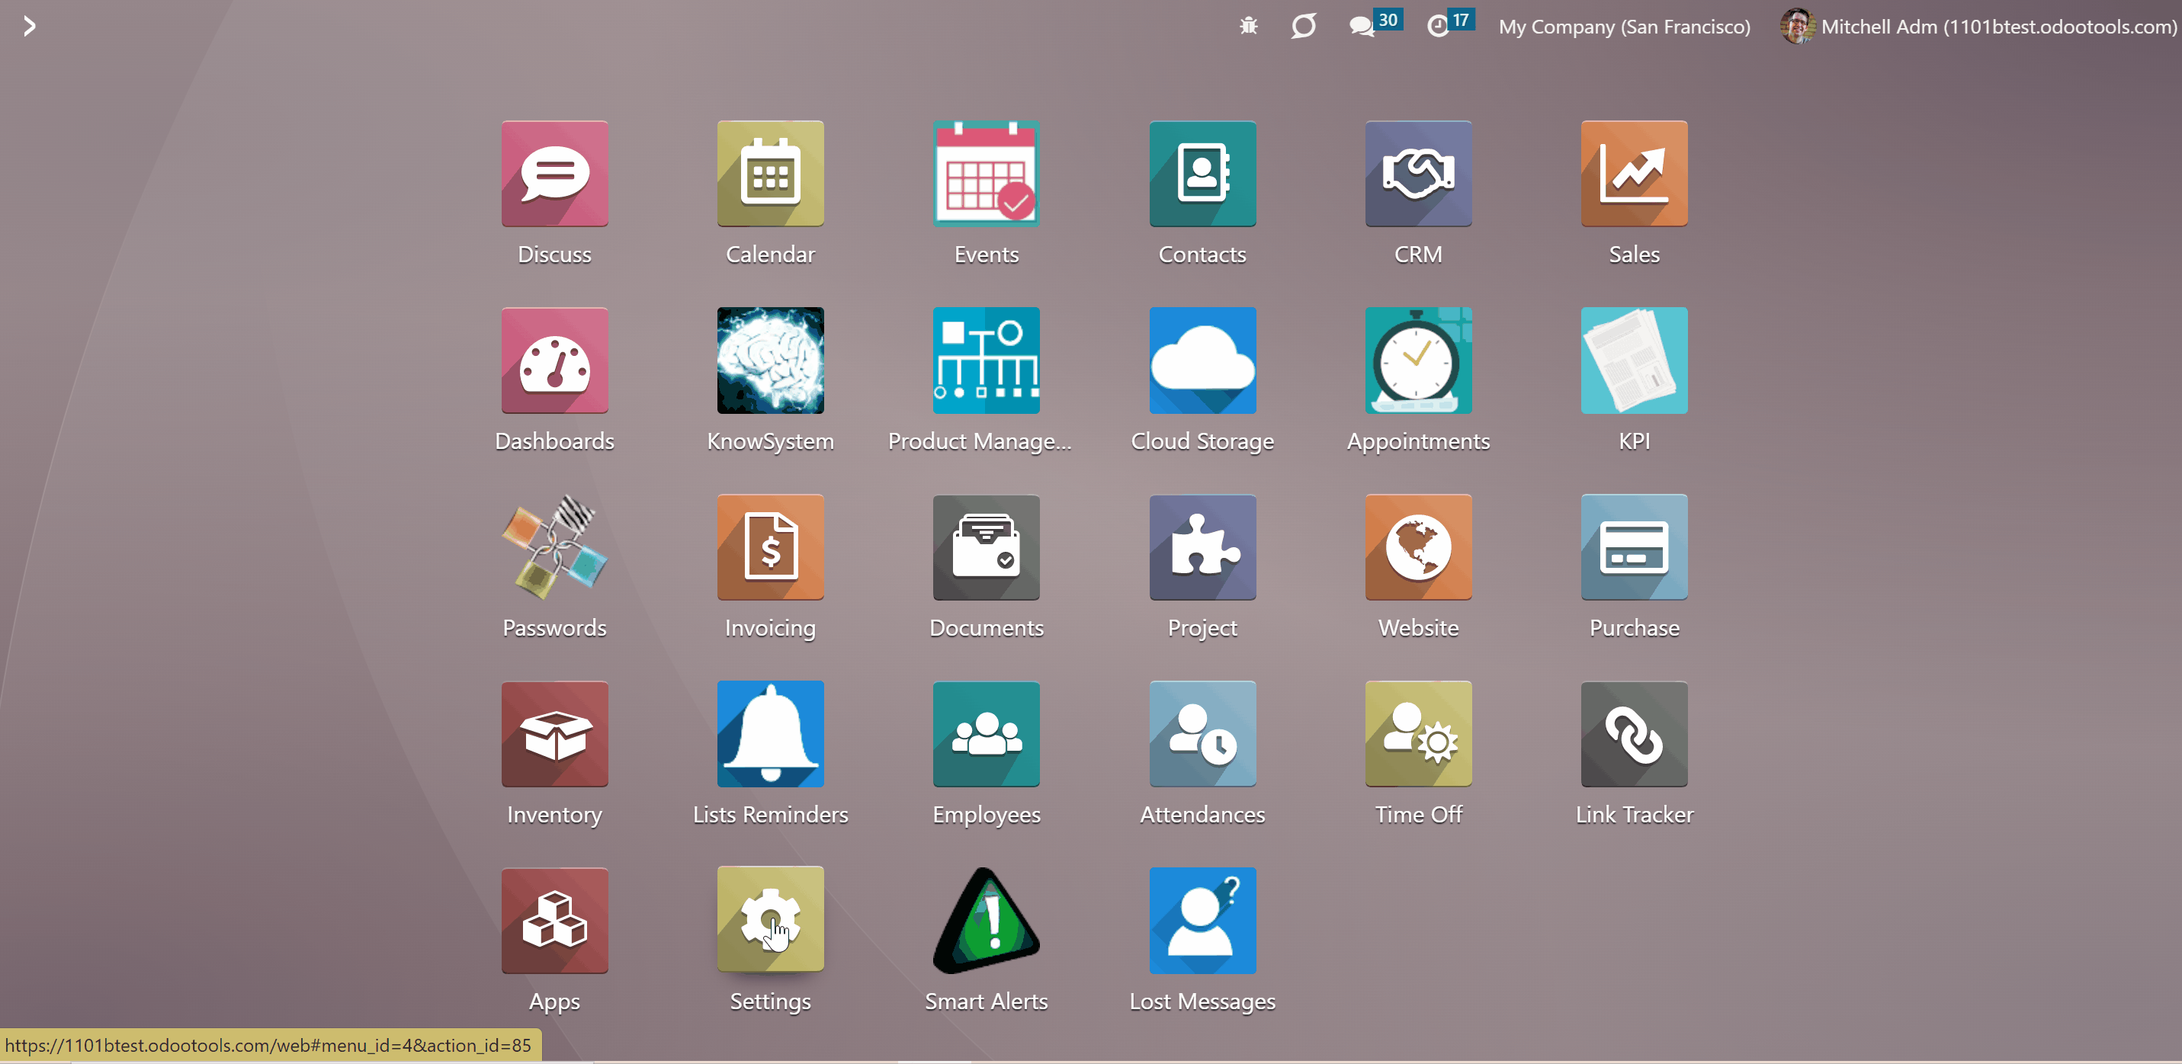The height and width of the screenshot is (1064, 2182).
Task: Open the Apps module manager
Action: pyautogui.click(x=555, y=920)
